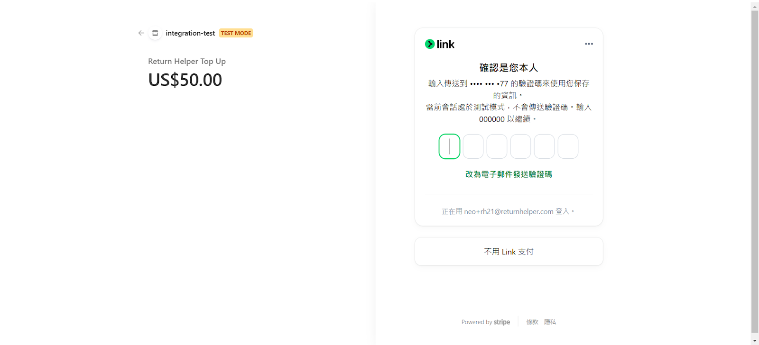Click the back arrow beside integration-test
This screenshot has width=759, height=345.
tap(141, 33)
